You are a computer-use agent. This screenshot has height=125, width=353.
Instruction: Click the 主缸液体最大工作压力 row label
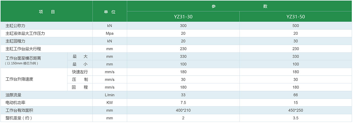pos(25,33)
